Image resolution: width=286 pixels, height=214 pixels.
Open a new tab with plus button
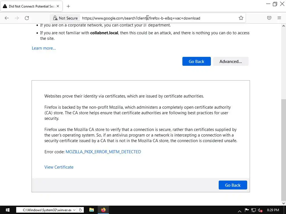68,6
